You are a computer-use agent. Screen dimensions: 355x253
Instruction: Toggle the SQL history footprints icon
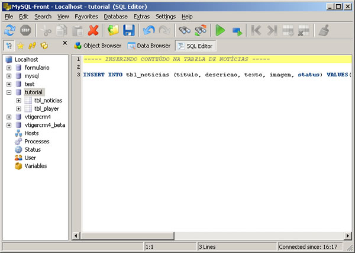[32, 46]
